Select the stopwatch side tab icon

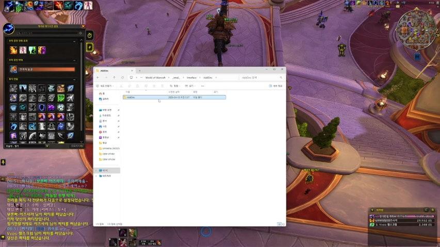pos(90,36)
